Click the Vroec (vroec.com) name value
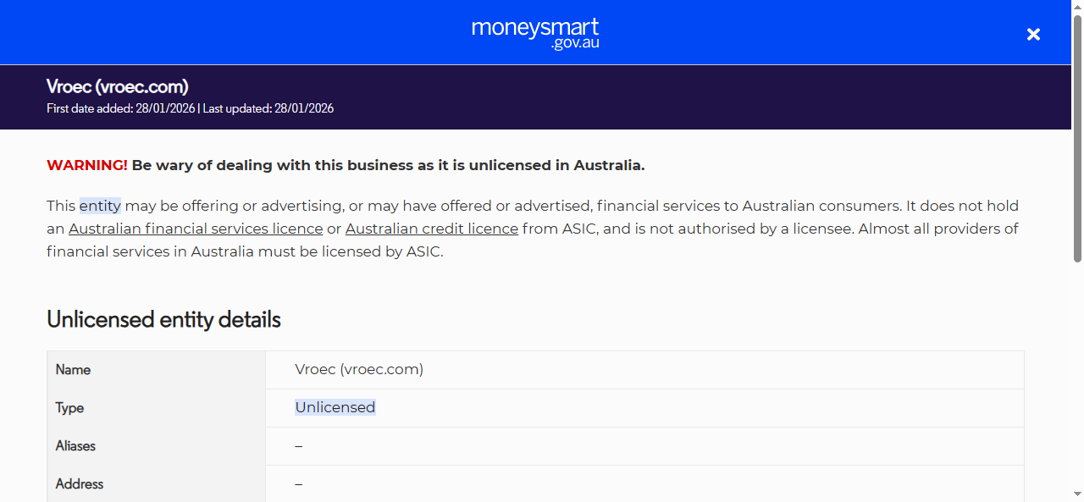This screenshot has height=502, width=1084. [359, 369]
